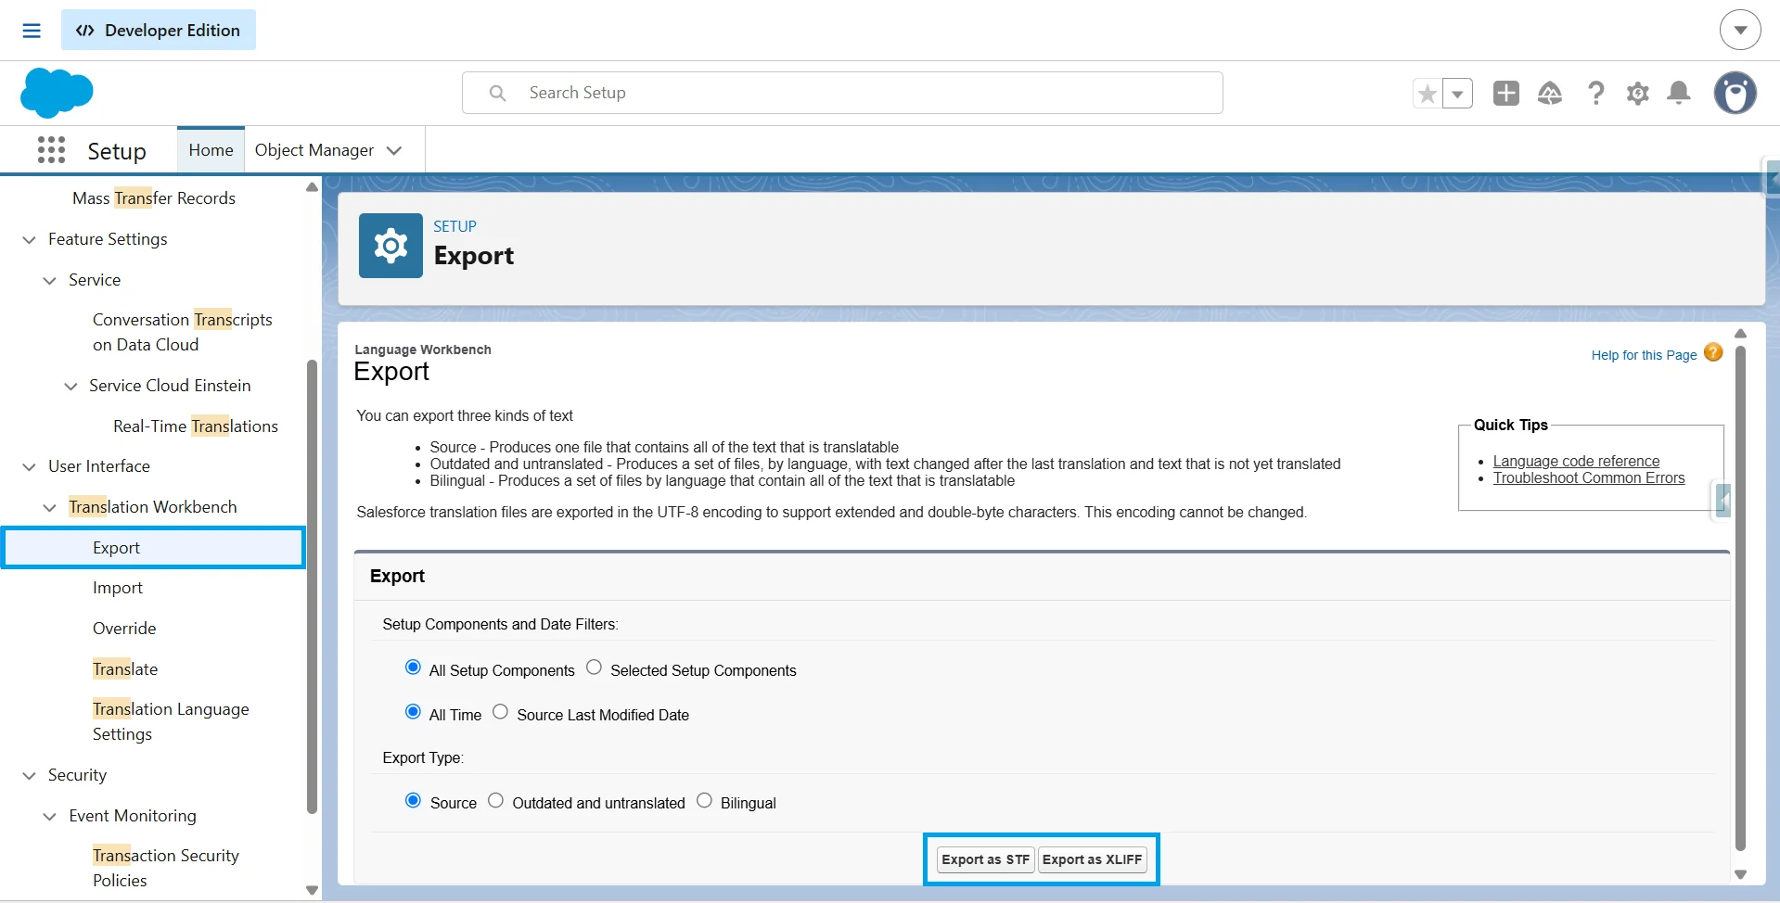Open the notifications bell
The height and width of the screenshot is (903, 1780).
(x=1679, y=93)
